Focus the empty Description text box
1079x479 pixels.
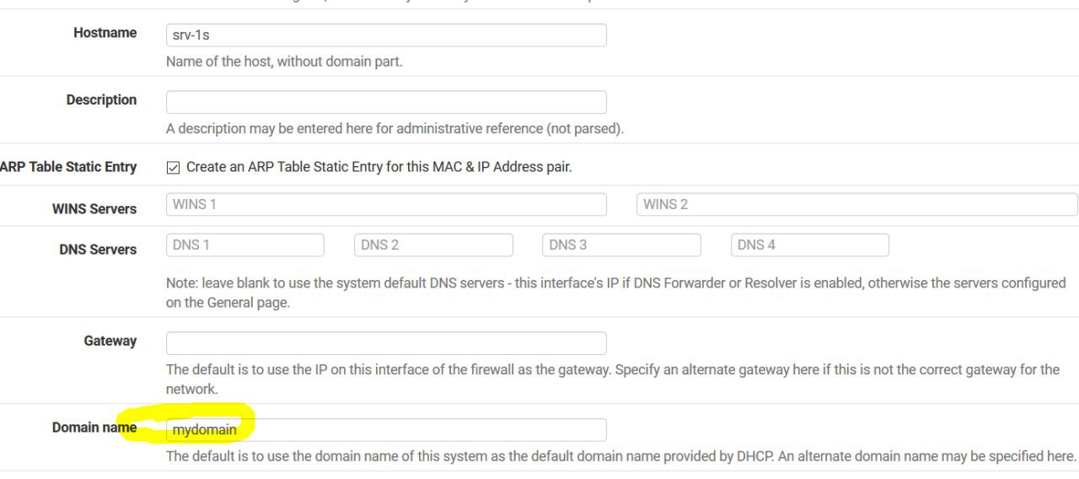click(386, 102)
